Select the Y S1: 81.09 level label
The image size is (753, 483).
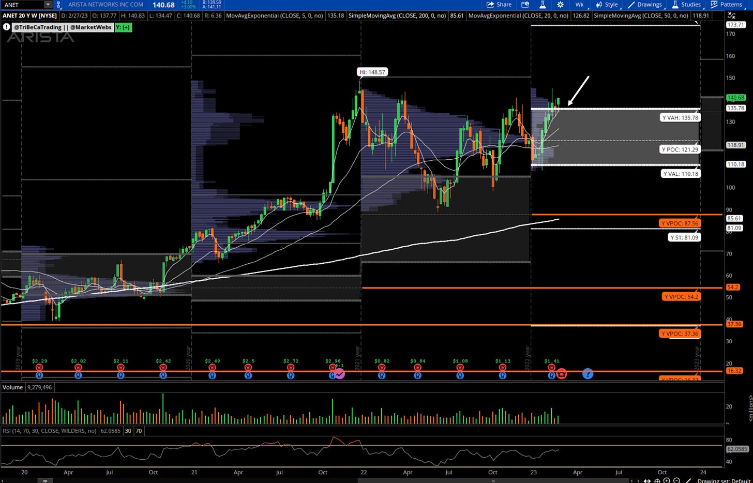point(684,237)
